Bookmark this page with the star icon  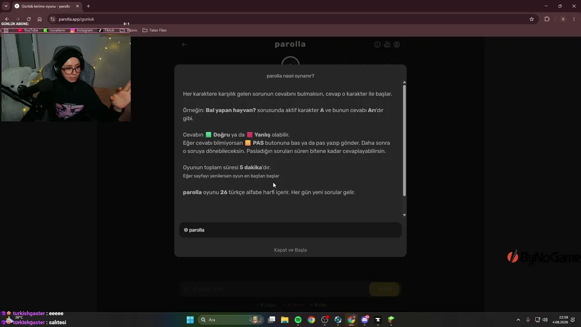pyautogui.click(x=532, y=19)
